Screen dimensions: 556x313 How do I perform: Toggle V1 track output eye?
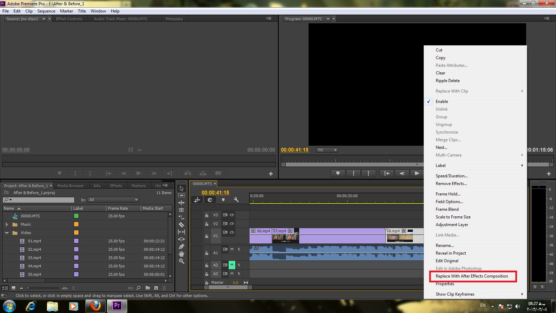232,232
